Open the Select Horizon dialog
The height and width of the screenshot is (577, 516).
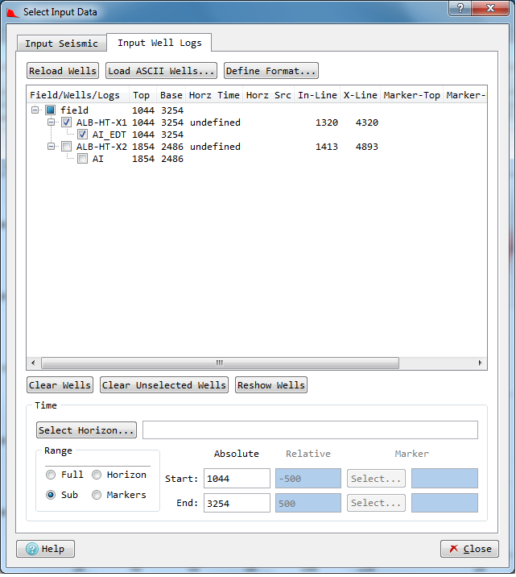click(x=86, y=430)
